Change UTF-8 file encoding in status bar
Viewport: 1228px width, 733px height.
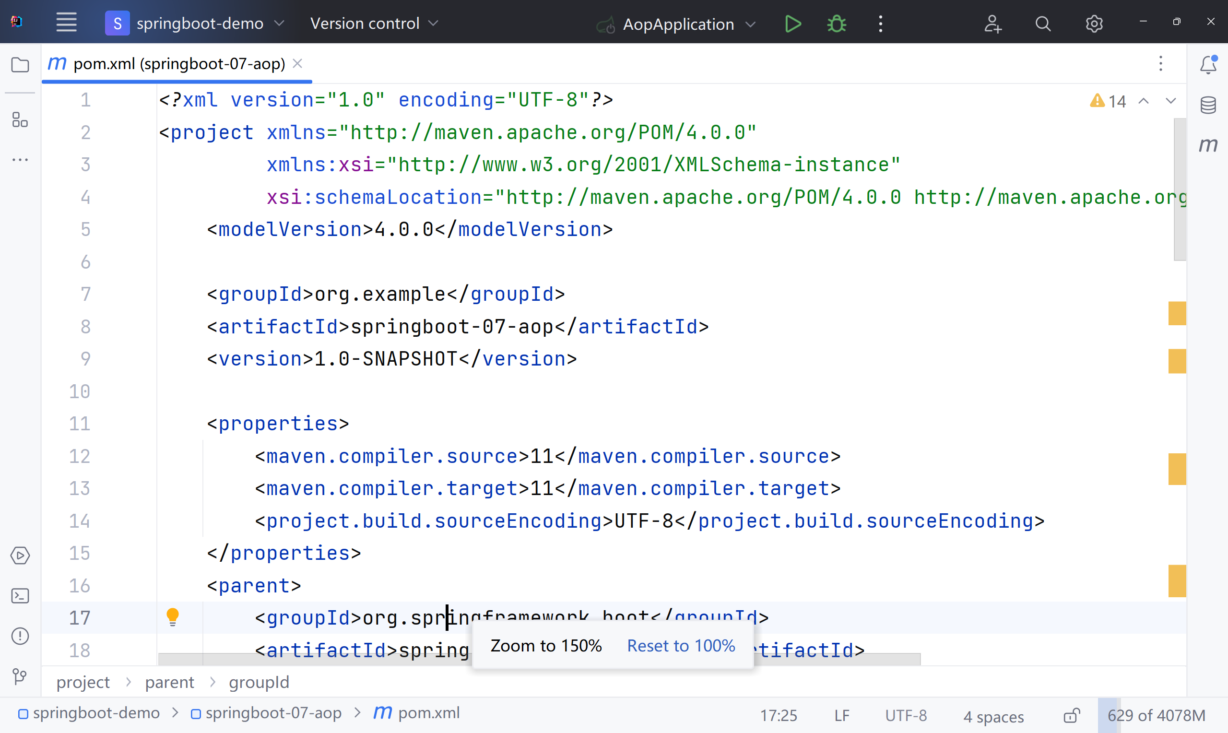point(906,715)
